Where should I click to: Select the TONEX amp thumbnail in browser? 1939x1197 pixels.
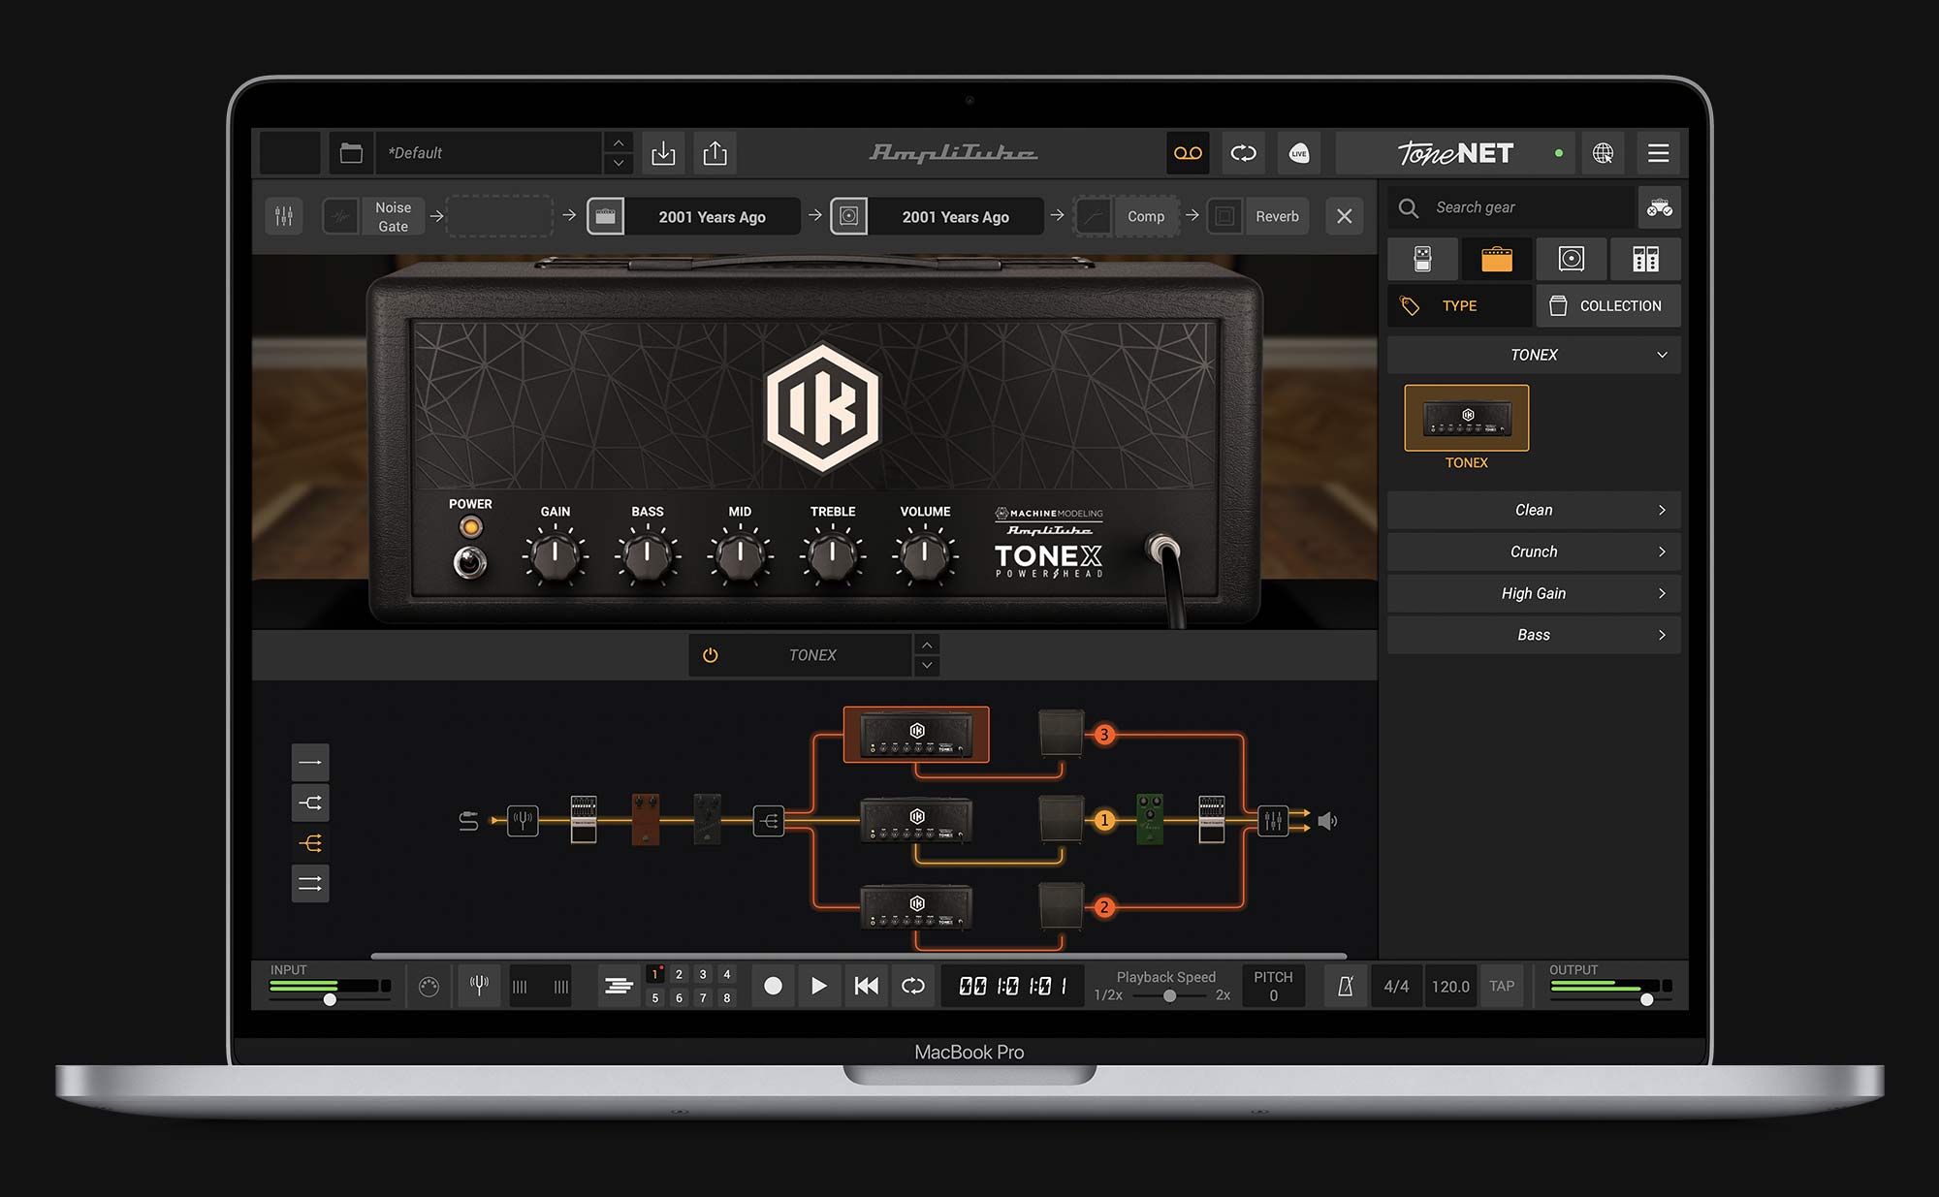click(1466, 418)
